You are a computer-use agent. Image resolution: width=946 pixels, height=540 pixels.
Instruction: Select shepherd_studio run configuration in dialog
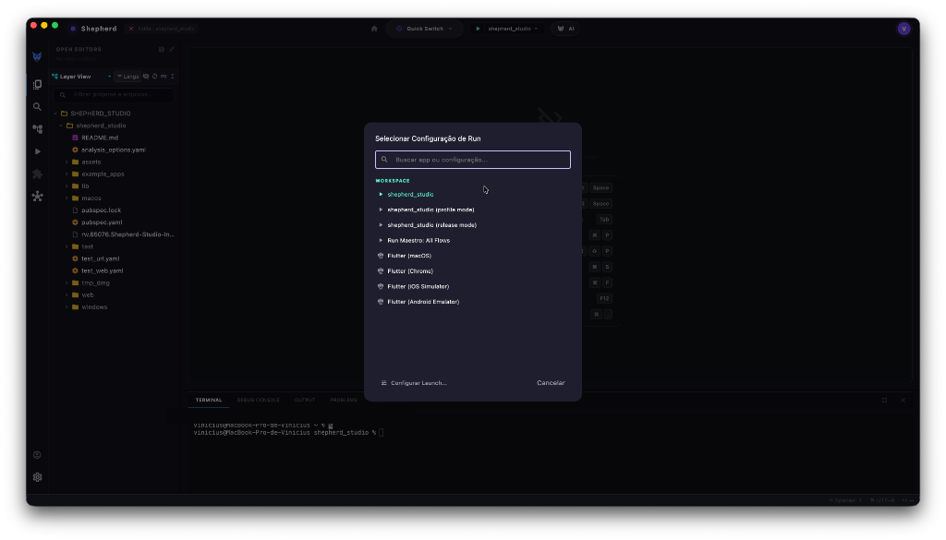(x=472, y=194)
